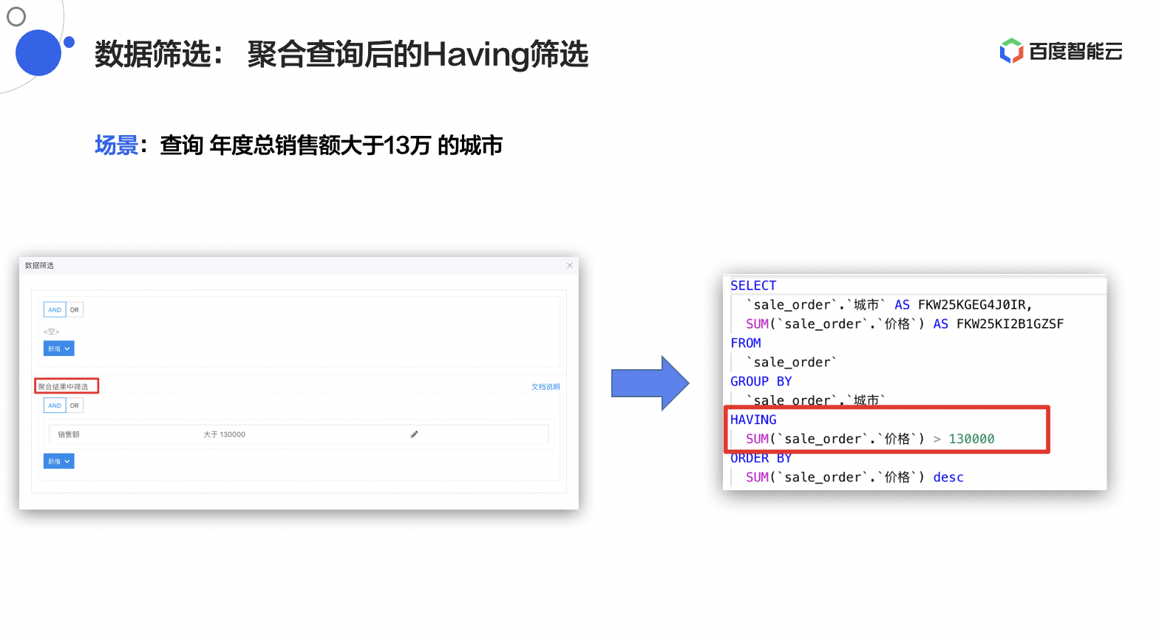1156x638 pixels.
Task: Click the top 新增 add button
Action: (53, 348)
